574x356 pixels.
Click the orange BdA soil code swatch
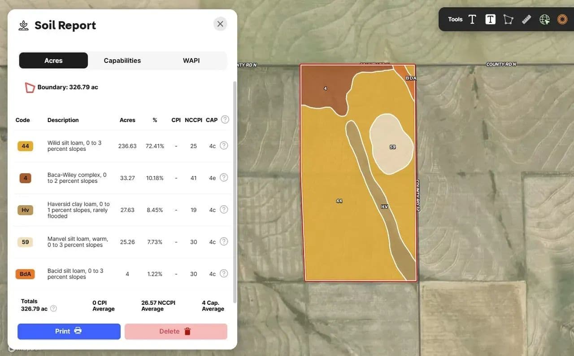point(25,274)
